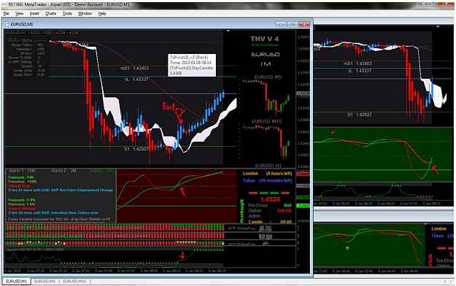
Task: Click the THV V 4 title text
Action: click(264, 39)
